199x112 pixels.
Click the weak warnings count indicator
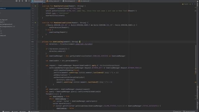point(187,4)
